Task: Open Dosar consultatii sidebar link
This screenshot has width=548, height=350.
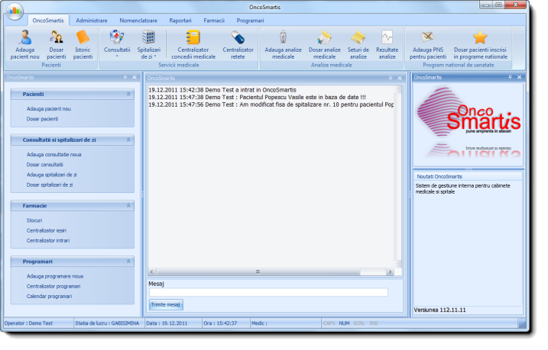Action: coord(45,165)
